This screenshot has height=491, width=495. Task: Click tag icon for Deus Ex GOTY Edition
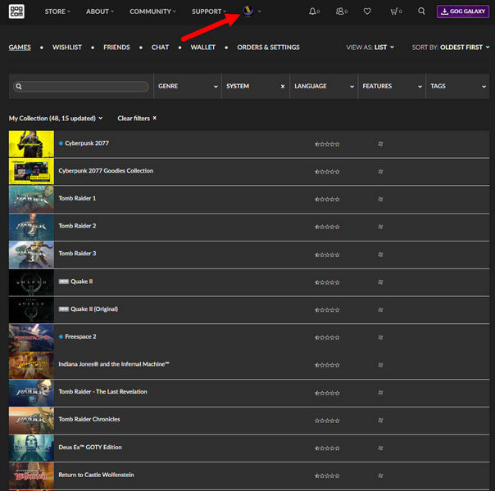click(380, 448)
